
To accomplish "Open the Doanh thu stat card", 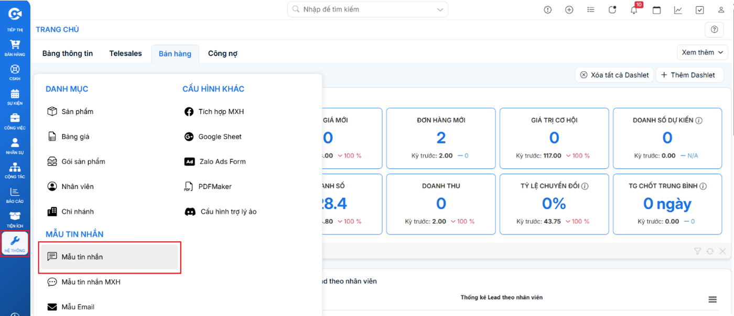I will coord(441,204).
